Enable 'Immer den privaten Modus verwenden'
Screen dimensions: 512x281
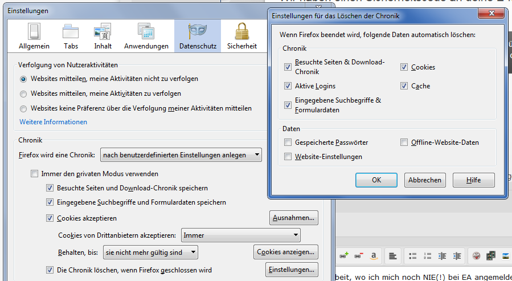[34, 174]
